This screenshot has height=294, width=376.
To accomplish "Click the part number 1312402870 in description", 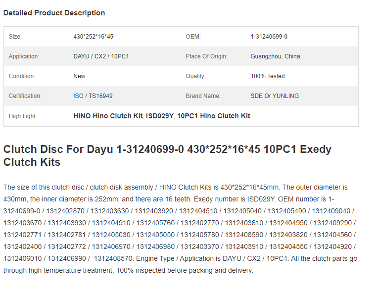I will coord(65,211).
